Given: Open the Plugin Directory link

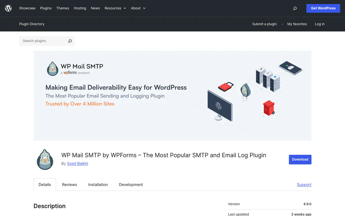Looking at the screenshot, I should click(x=32, y=24).
